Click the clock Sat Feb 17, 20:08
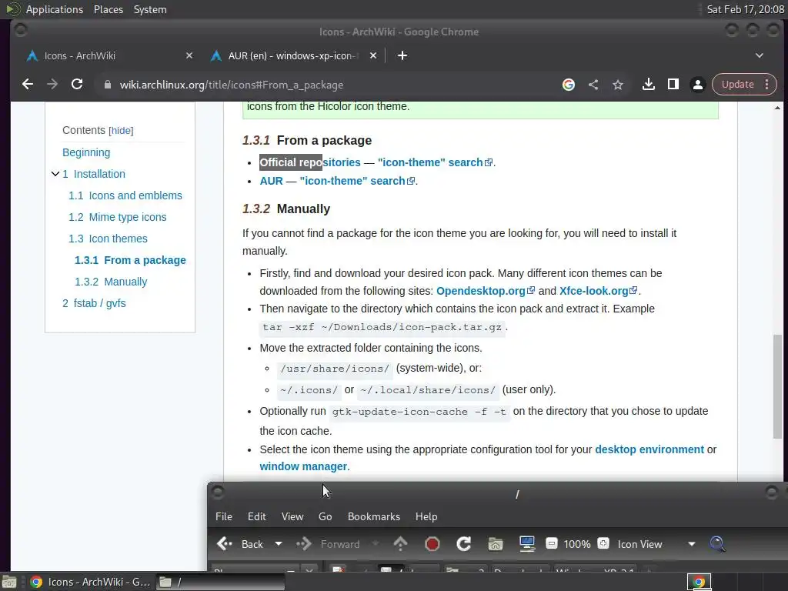 point(745,9)
